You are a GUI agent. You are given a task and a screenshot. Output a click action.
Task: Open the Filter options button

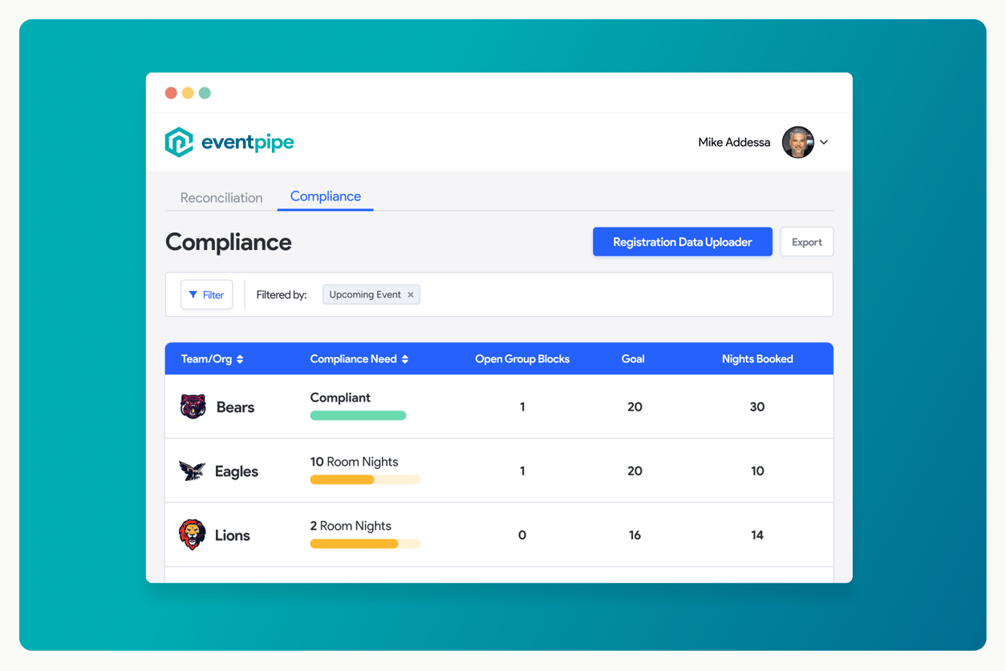[206, 295]
